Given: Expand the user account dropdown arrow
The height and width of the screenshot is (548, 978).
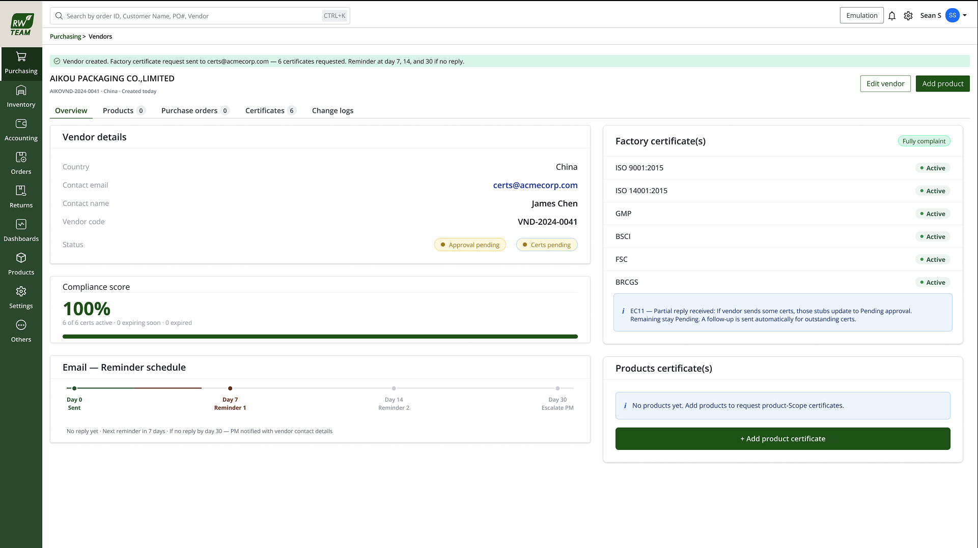Looking at the screenshot, I should pos(965,15).
